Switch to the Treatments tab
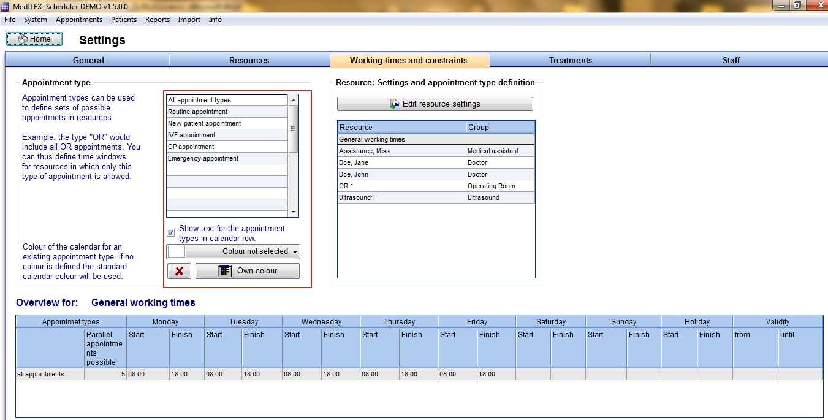Viewport: 828px width, 420px height. 570,60
